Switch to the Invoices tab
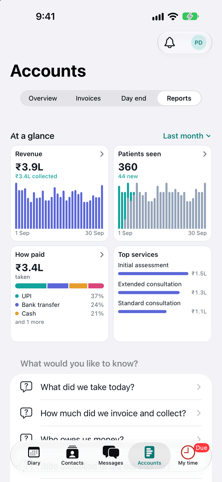The height and width of the screenshot is (482, 222). 88,98
